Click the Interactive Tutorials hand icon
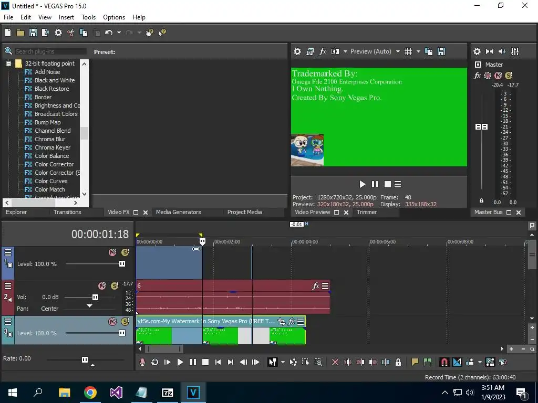Image resolution: width=538 pixels, height=403 pixels. 150,33
